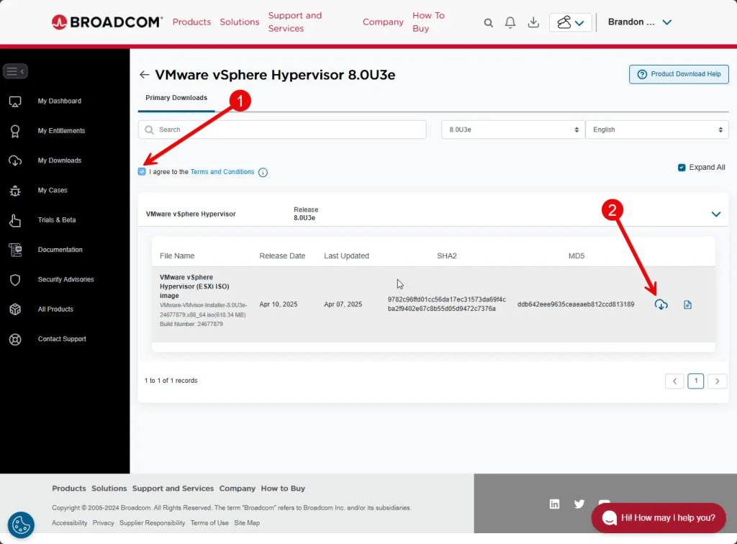Collapse the VMware vSphere Hypervisor section chevron
This screenshot has width=737, height=544.
click(x=715, y=214)
